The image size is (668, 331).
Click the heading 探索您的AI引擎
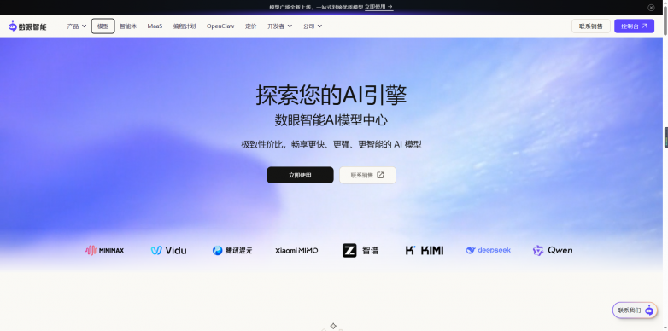coord(331,95)
